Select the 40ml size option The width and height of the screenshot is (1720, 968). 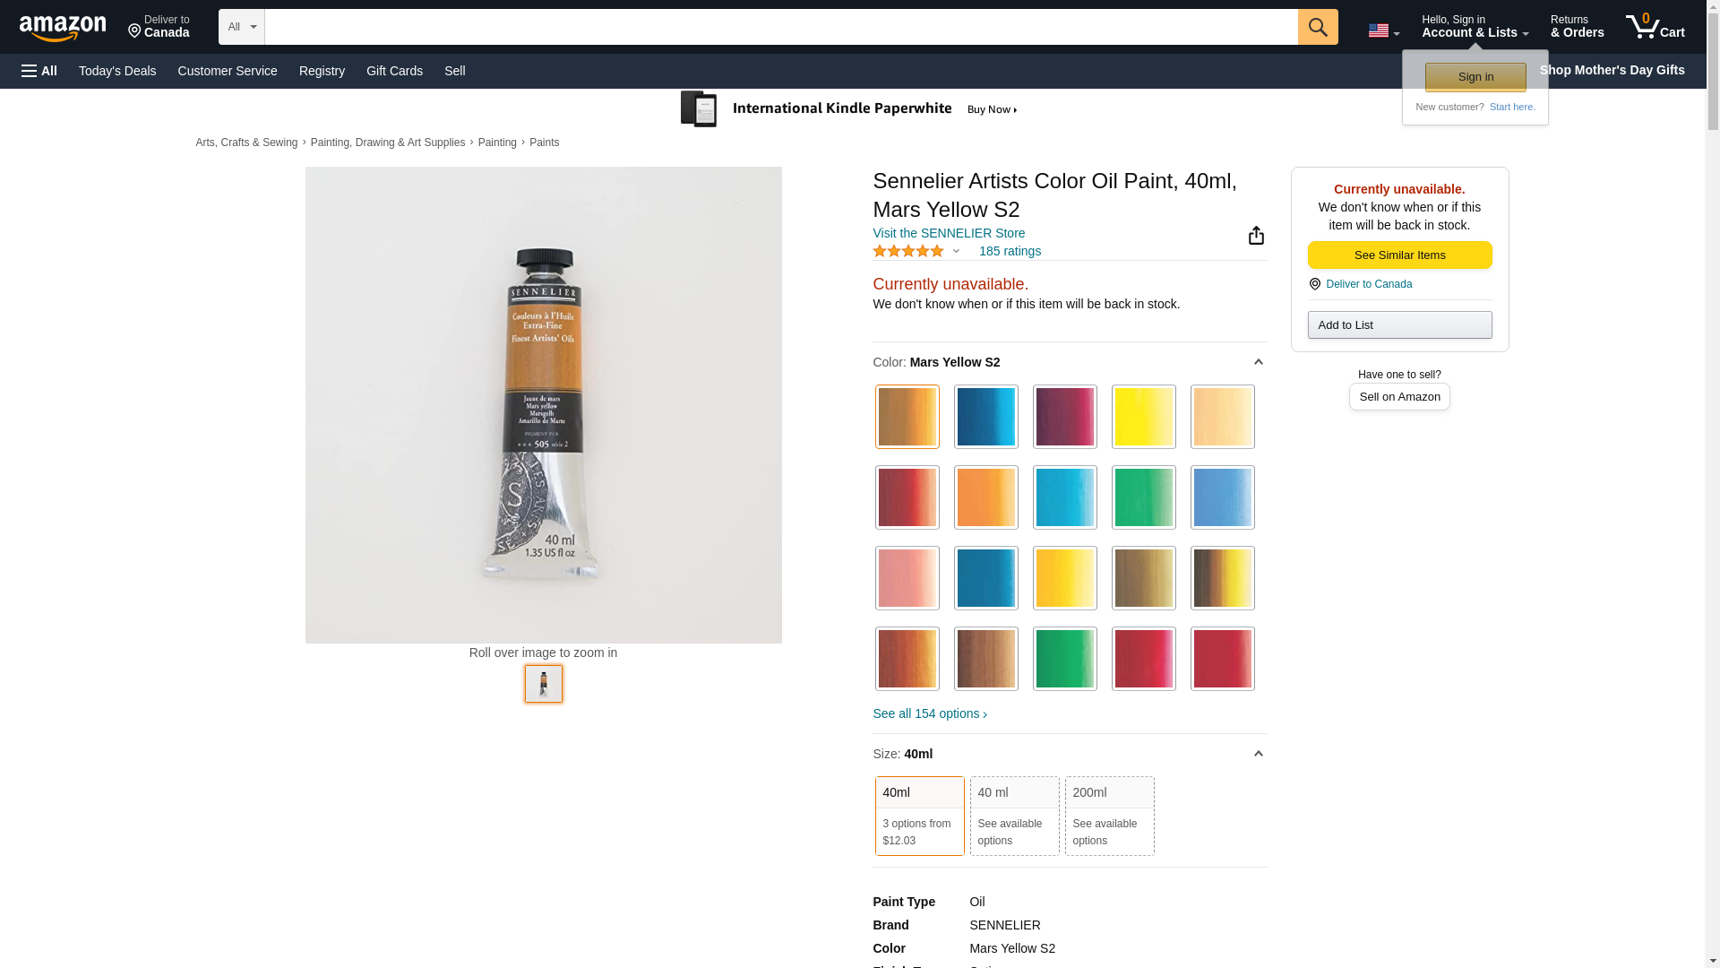(919, 816)
